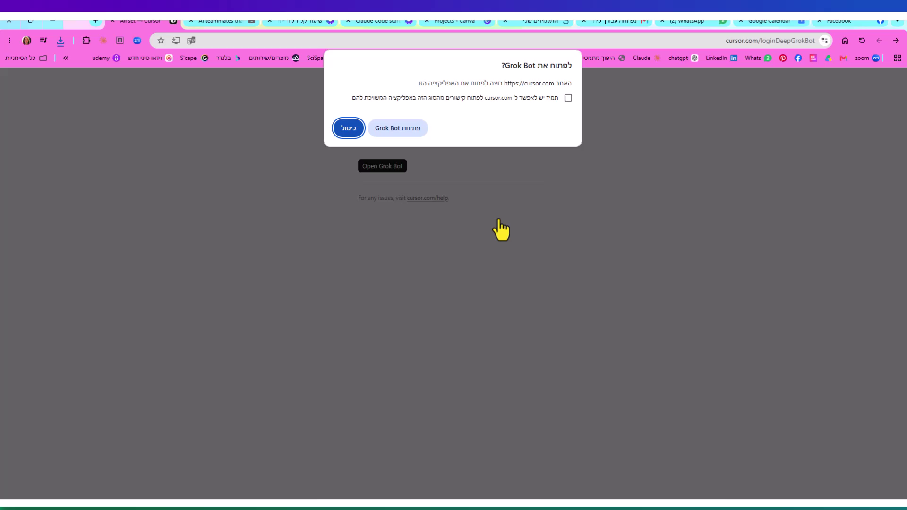Click the פתיחת Grok Bot dialog button
The width and height of the screenshot is (907, 510).
[398, 128]
